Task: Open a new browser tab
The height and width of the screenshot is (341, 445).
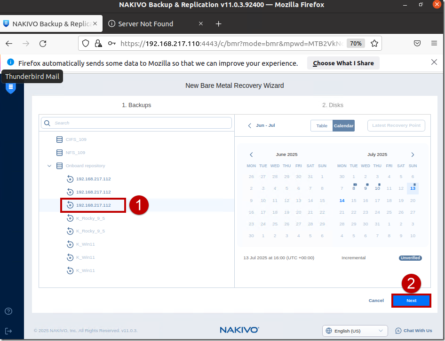Action: [218, 24]
